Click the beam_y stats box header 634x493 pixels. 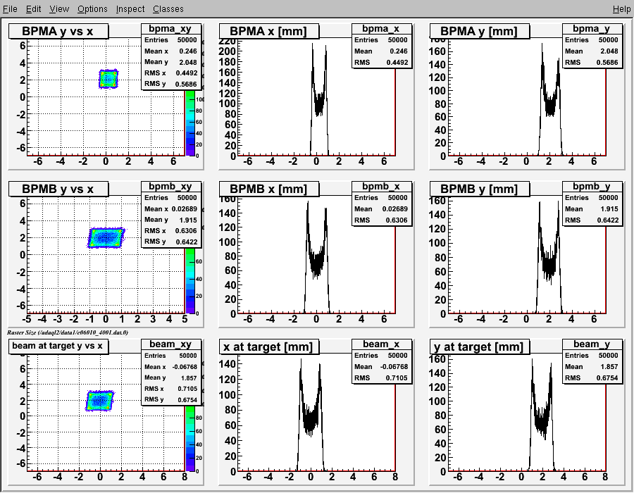point(592,344)
